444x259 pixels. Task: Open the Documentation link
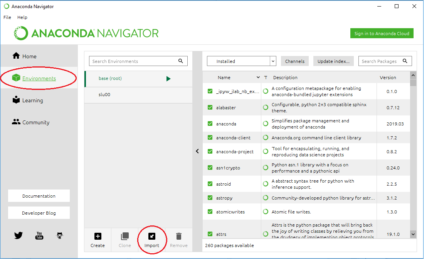[x=39, y=196]
